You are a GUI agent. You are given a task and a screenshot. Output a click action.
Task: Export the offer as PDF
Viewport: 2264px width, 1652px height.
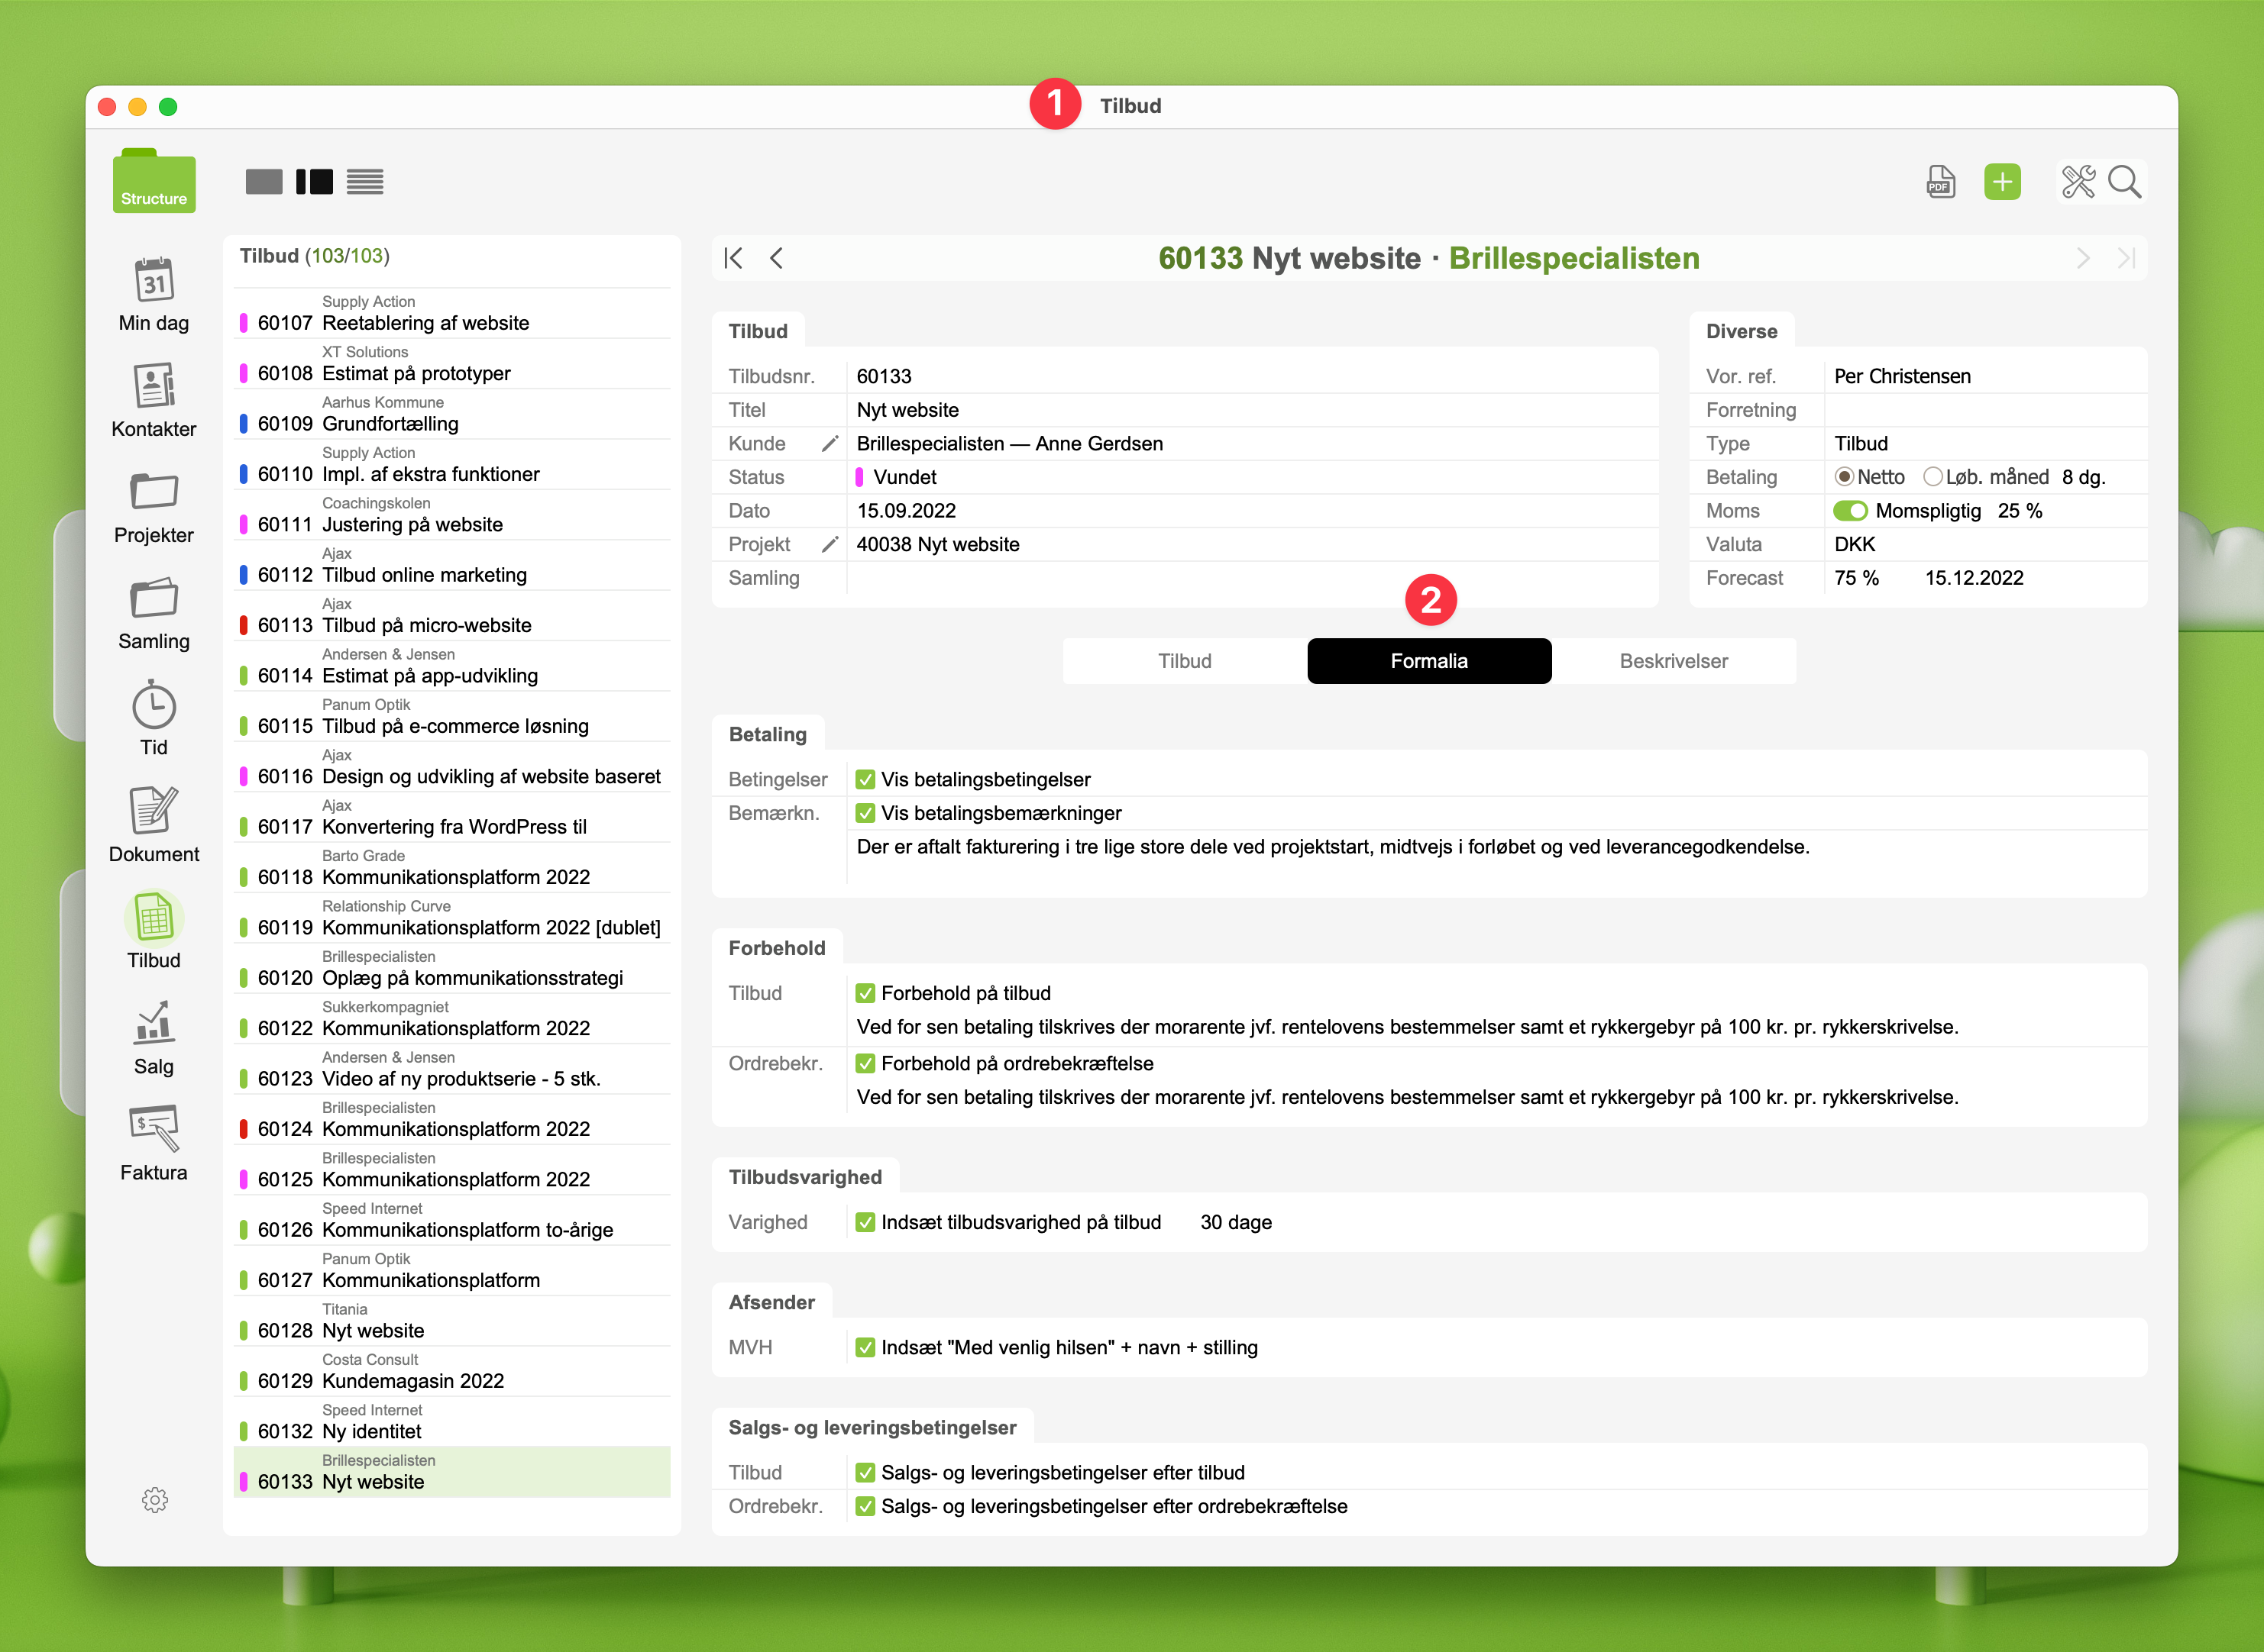[x=1940, y=182]
